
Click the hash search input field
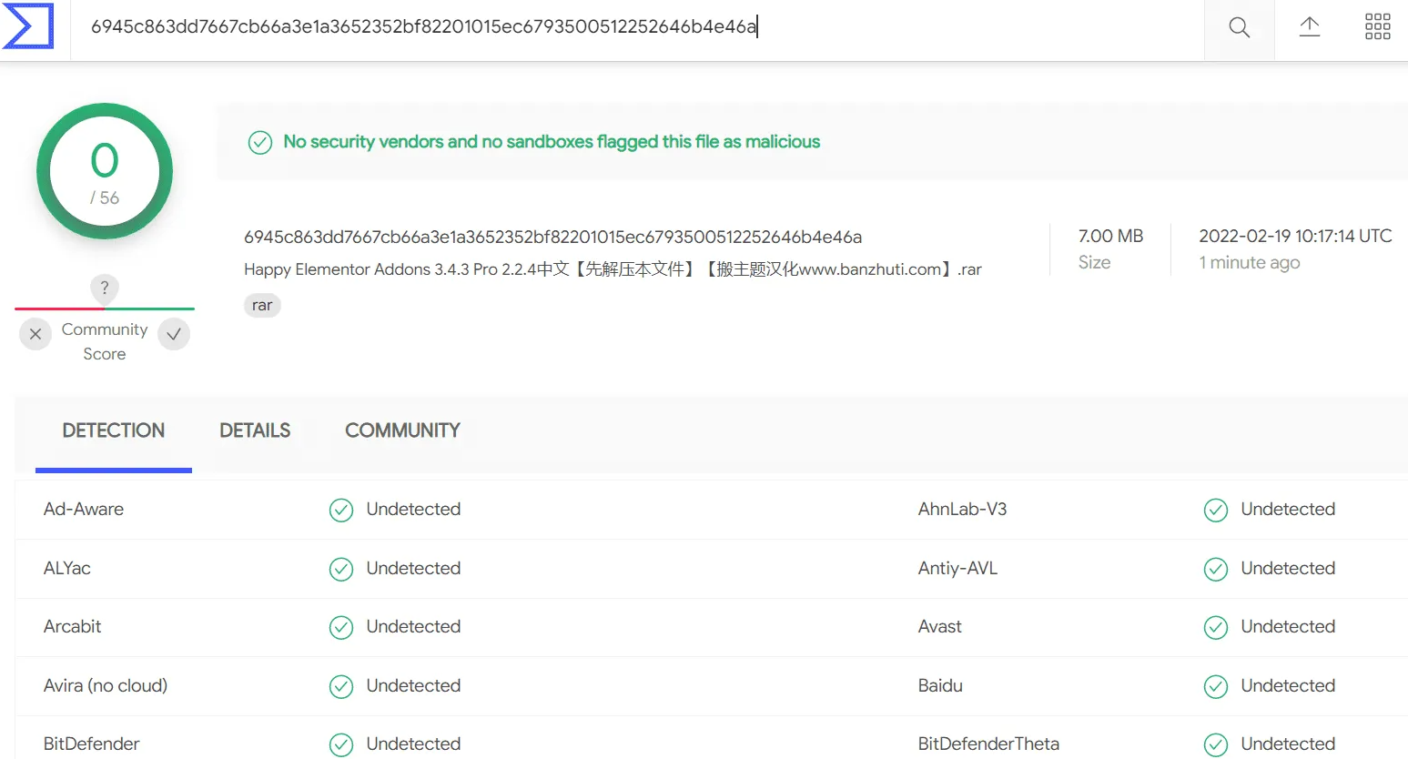click(637, 27)
